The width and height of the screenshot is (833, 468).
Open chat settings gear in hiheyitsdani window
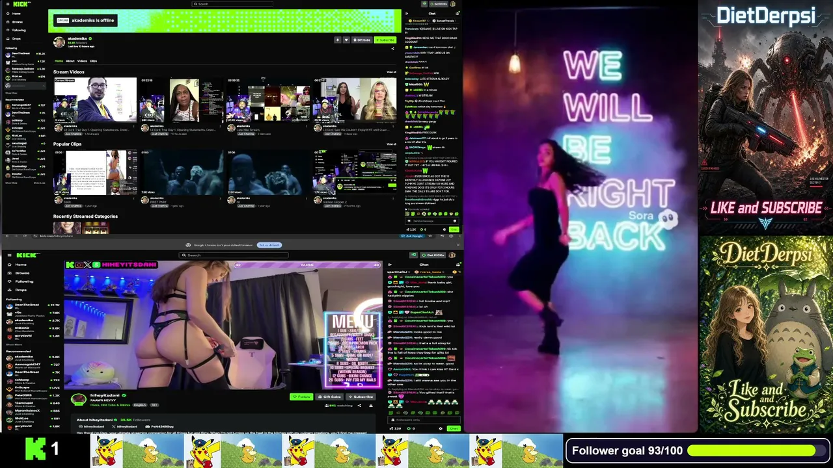click(441, 428)
